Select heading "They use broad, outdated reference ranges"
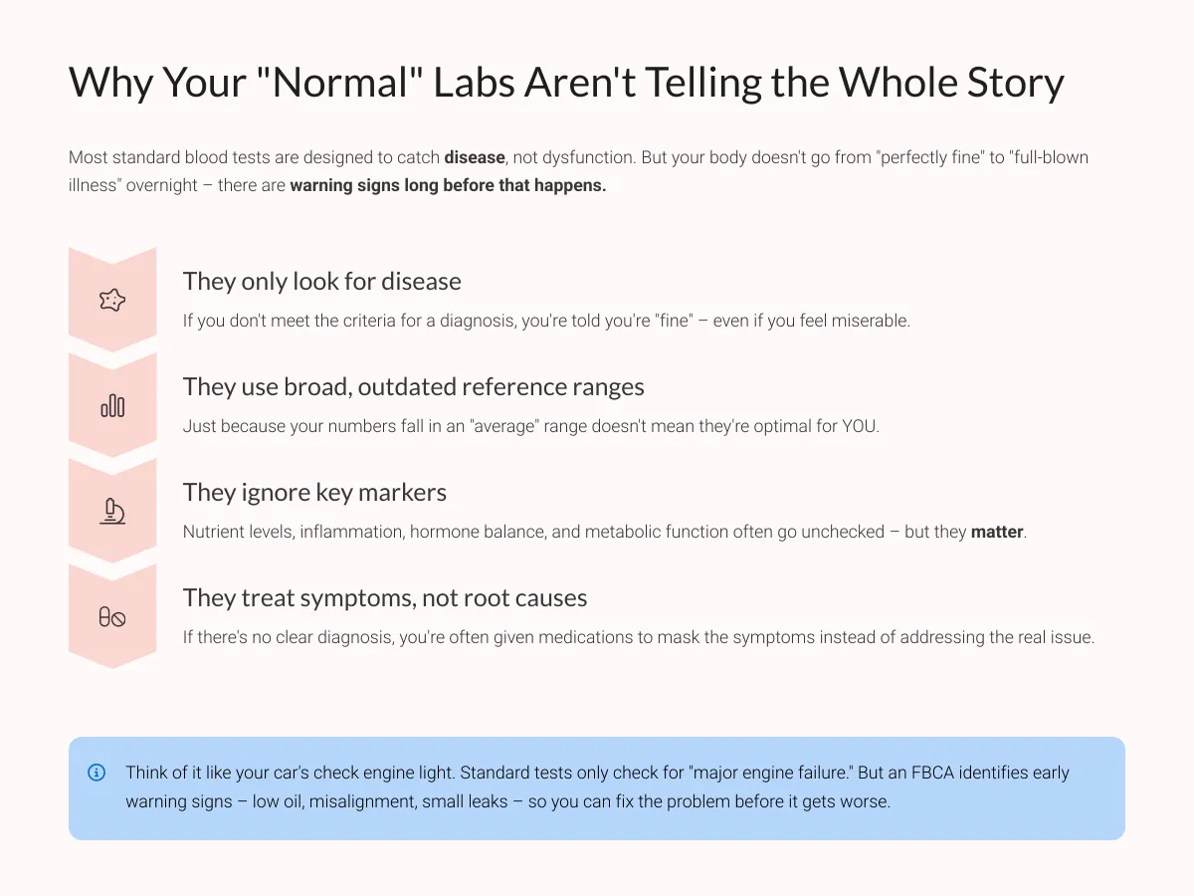The height and width of the screenshot is (896, 1194). [x=414, y=387]
